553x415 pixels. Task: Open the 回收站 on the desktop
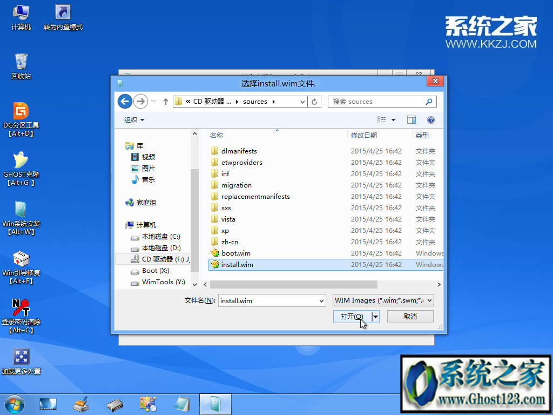[x=22, y=62]
